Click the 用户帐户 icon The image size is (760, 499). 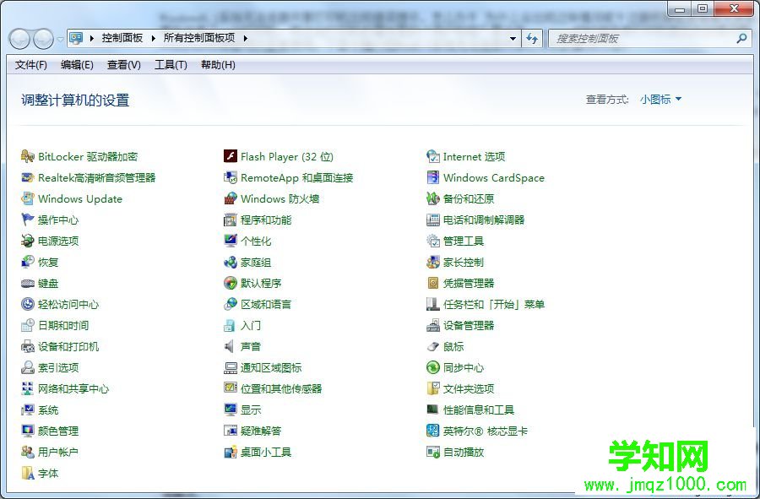pyautogui.click(x=28, y=452)
